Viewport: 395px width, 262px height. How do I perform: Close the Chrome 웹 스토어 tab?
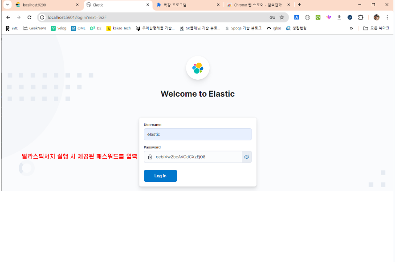(x=289, y=5)
